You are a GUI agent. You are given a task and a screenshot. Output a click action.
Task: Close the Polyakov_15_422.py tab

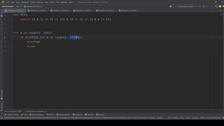tap(47, 10)
